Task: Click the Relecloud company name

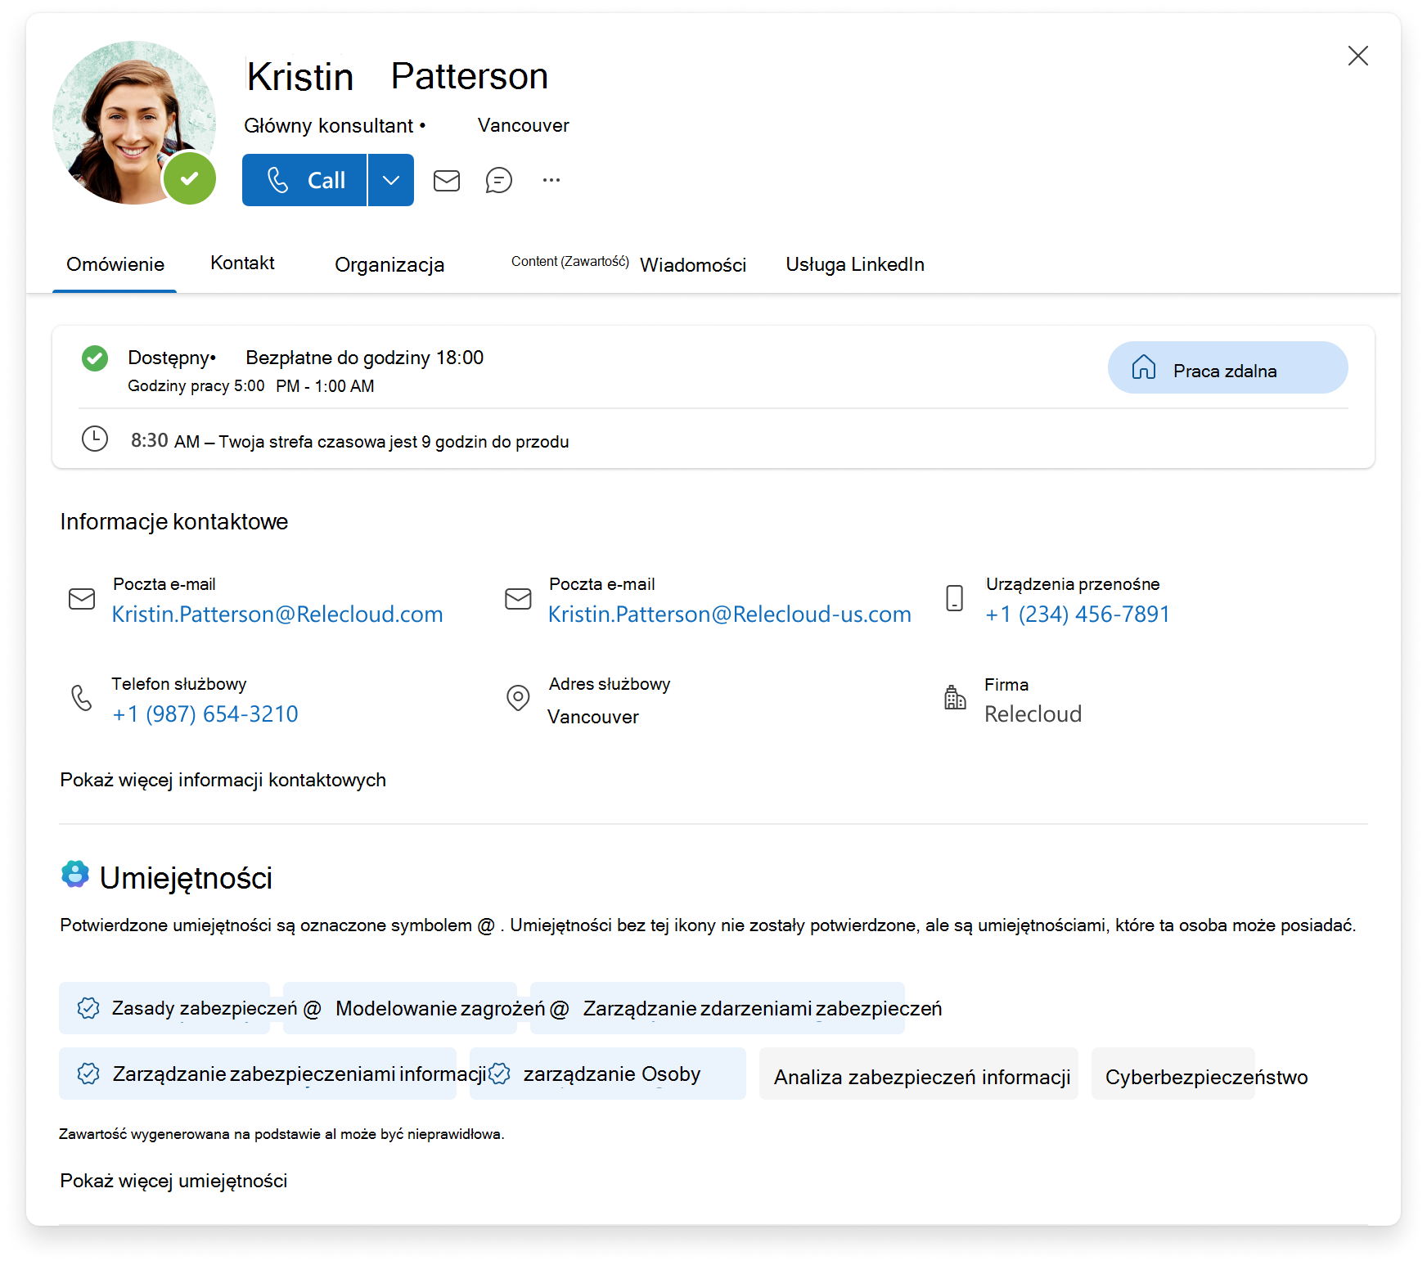Action: click(1033, 714)
